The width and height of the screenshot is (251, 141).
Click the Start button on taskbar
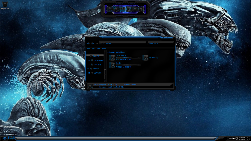click(4, 138)
